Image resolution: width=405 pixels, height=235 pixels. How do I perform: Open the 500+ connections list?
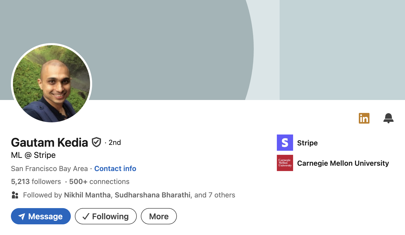[x=99, y=181]
